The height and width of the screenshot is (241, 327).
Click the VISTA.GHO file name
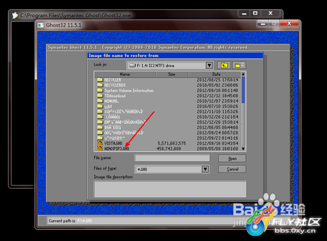click(x=113, y=143)
